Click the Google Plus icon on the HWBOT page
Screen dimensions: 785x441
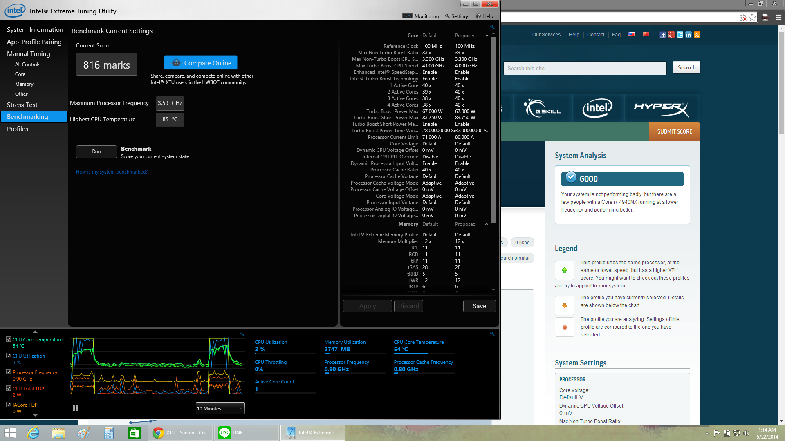point(671,35)
